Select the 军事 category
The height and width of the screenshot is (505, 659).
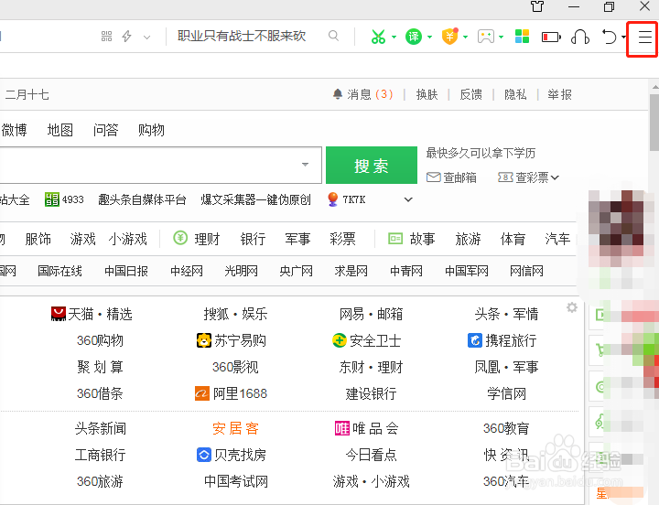point(297,239)
